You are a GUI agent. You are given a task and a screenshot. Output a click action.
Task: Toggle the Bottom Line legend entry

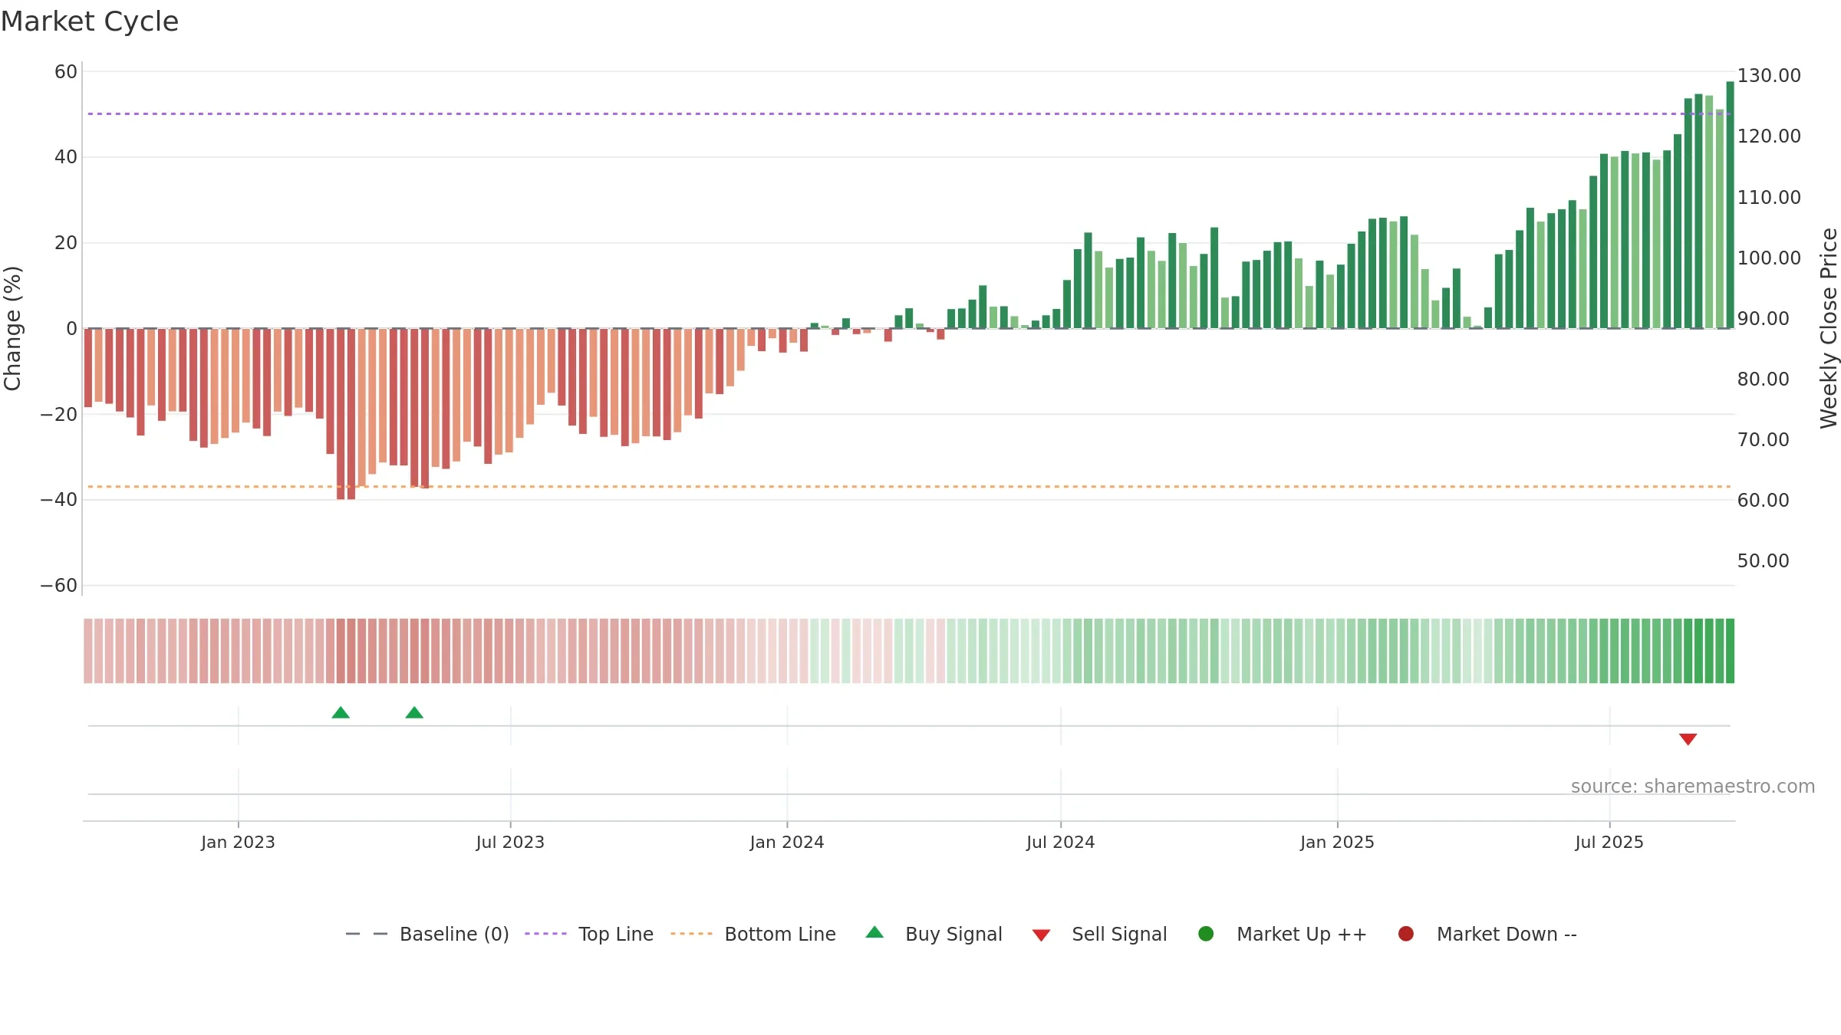tap(753, 934)
